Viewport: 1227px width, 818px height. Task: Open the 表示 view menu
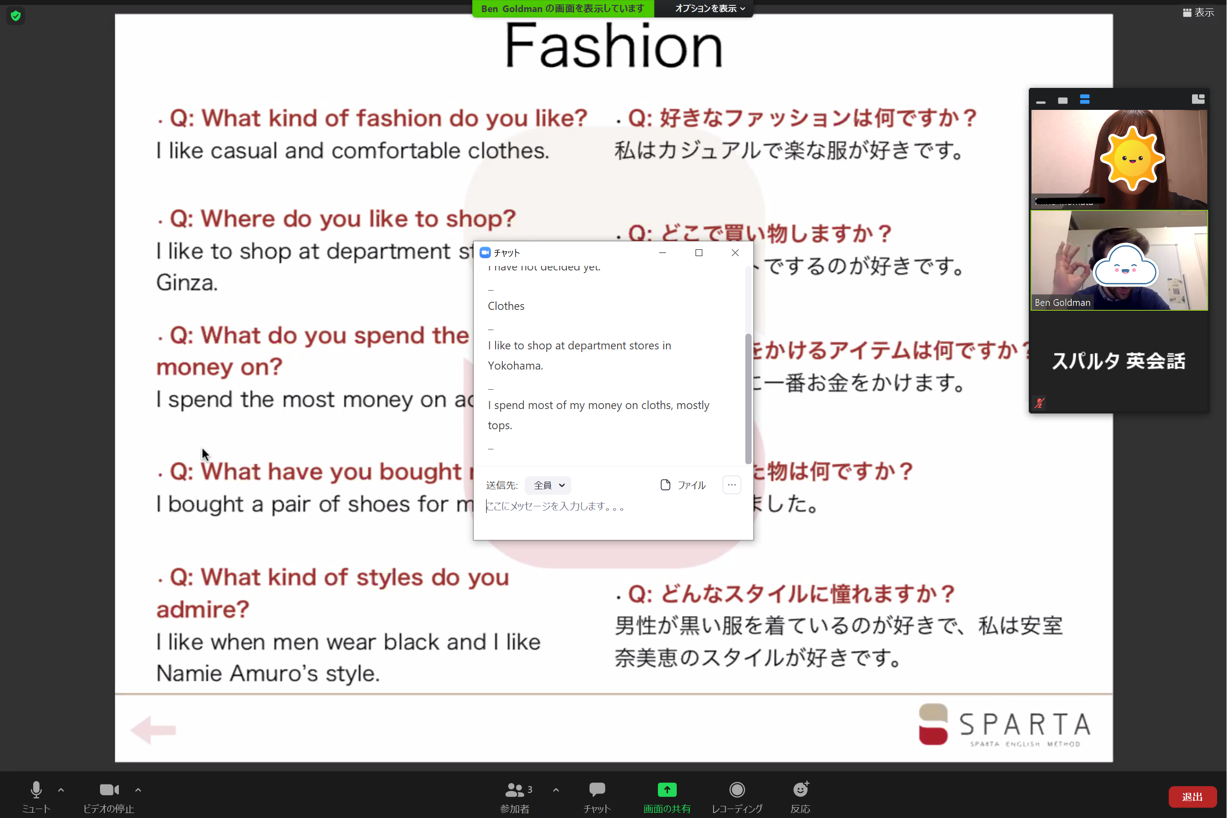tap(1198, 12)
